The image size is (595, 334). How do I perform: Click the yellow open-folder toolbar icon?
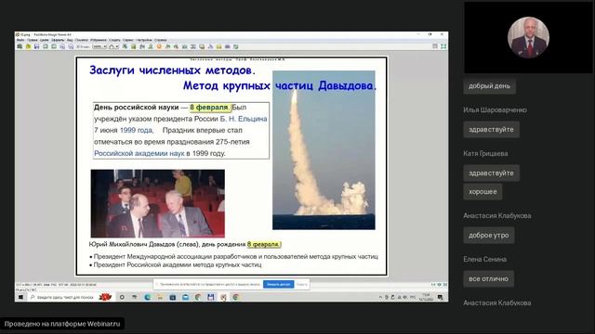coord(28,46)
